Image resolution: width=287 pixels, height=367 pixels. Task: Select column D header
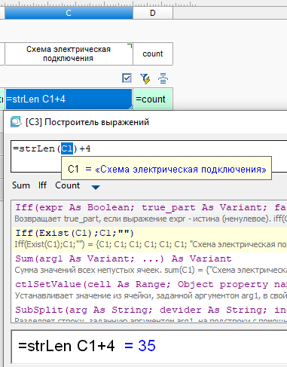pos(153,13)
